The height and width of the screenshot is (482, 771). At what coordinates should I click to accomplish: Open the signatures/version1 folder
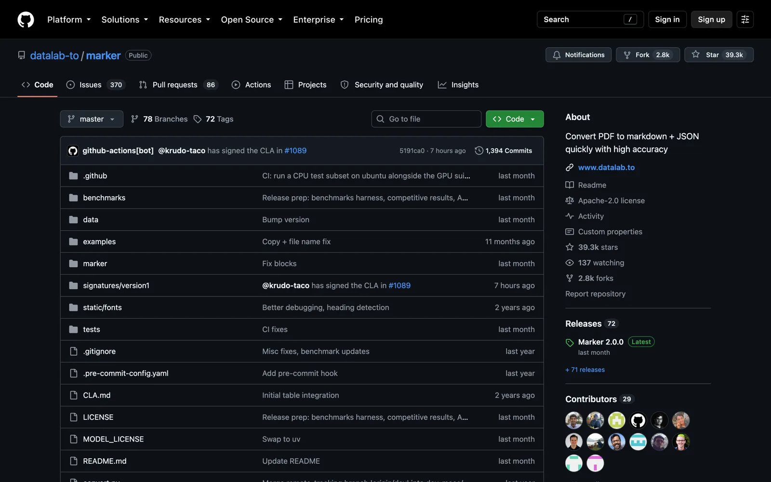click(x=116, y=286)
